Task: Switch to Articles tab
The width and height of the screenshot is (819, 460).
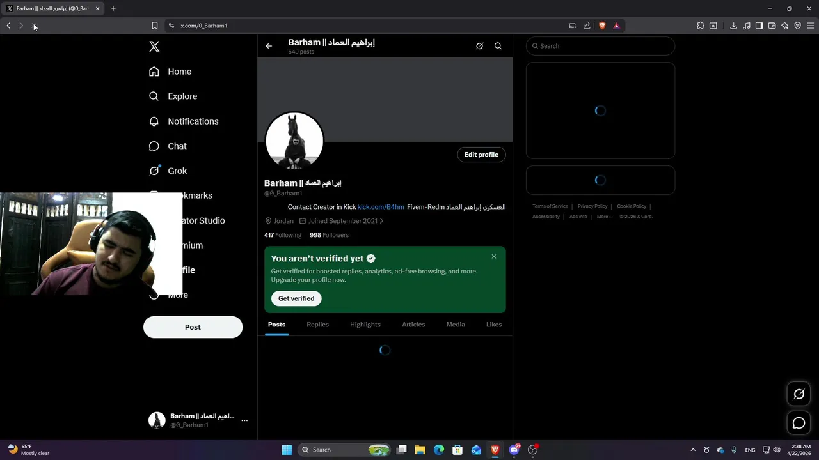Action: pyautogui.click(x=413, y=325)
